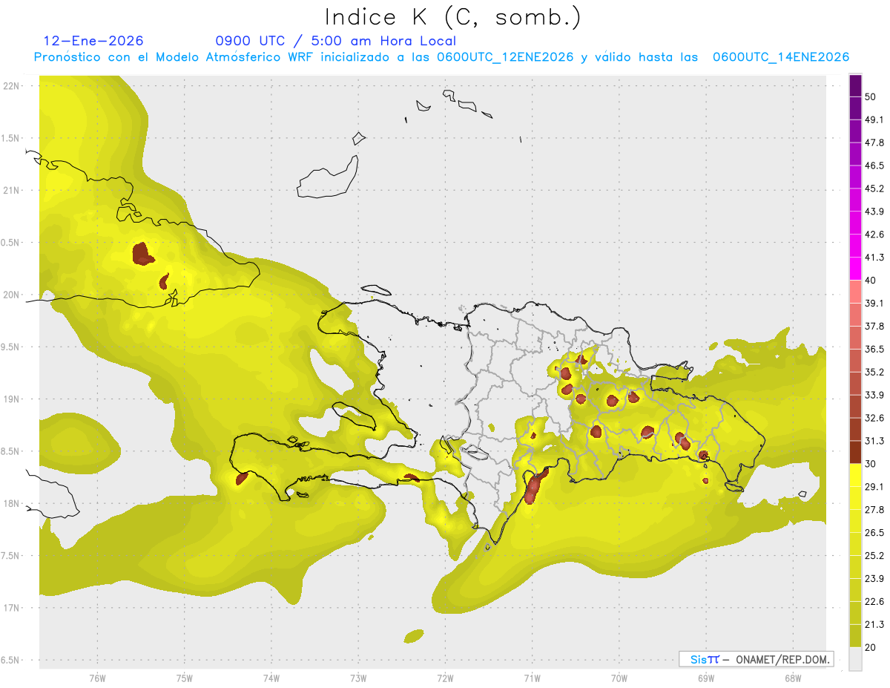Click the '68W' longitude axis label
The width and height of the screenshot is (890, 688).
pyautogui.click(x=793, y=678)
